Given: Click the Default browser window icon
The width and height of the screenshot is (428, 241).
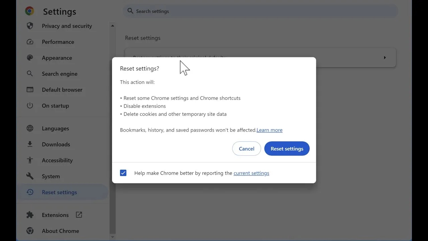Looking at the screenshot, I should click(30, 90).
